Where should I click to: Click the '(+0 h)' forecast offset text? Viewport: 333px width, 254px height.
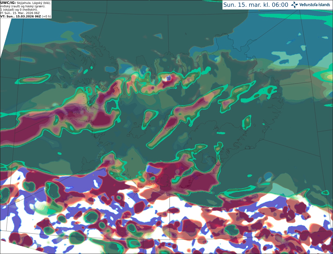coord(46,16)
